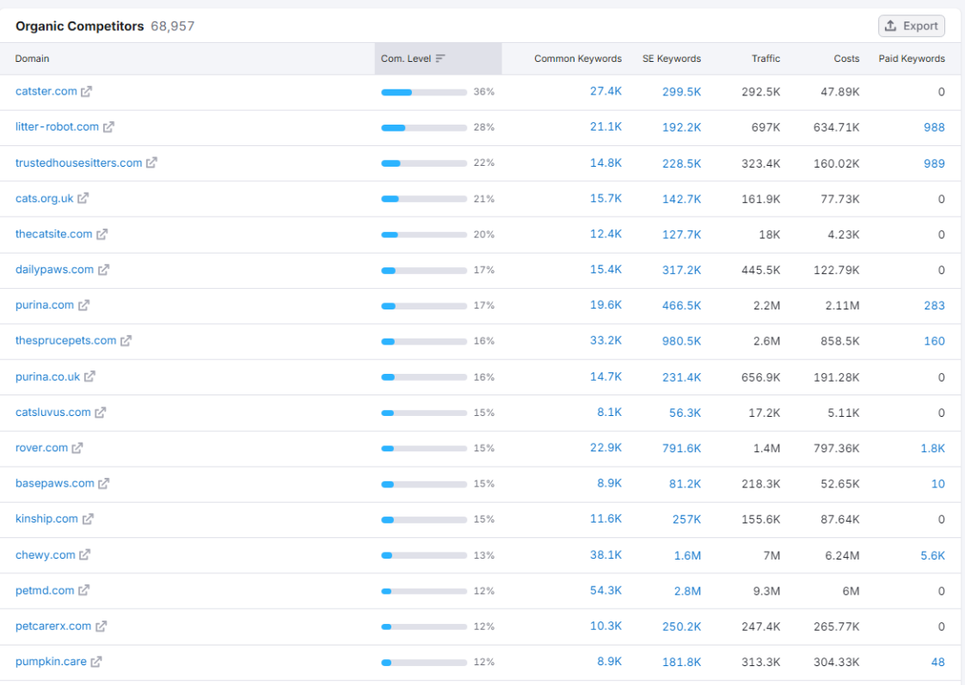
Task: View 299.5K SE keywords for catster.com
Action: point(681,92)
